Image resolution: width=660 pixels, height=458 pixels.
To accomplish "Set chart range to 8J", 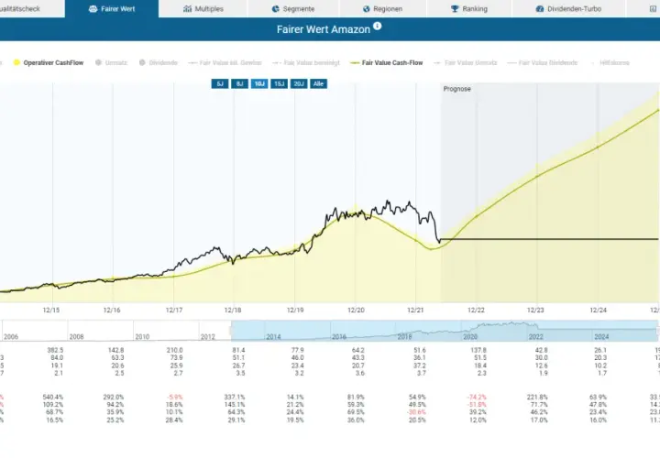I will [x=239, y=83].
